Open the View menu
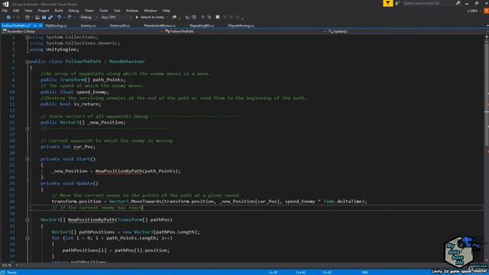Screen dimensions: 489x275 tap(28, 11)
